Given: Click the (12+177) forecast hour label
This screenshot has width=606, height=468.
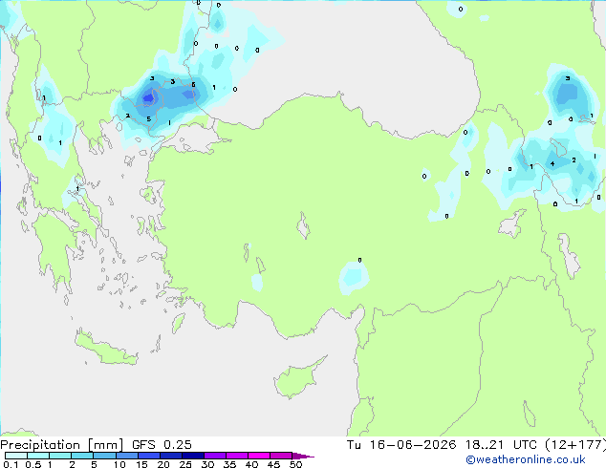Looking at the screenshot, I should pyautogui.click(x=575, y=445).
